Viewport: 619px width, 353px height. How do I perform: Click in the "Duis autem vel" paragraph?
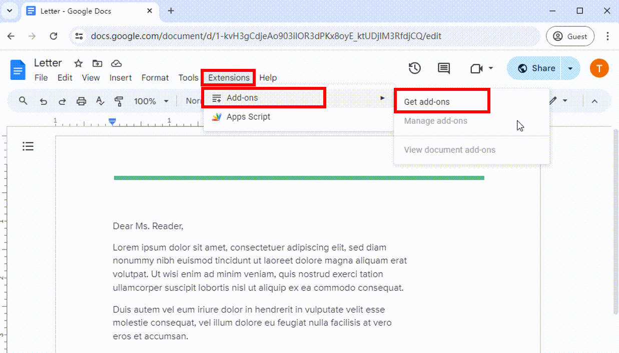click(252, 323)
